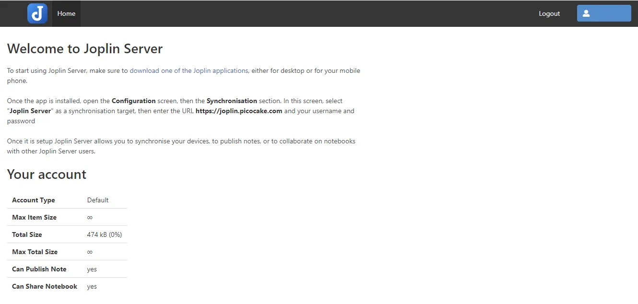The width and height of the screenshot is (638, 304).
Task: Click the bold Configuration word
Action: pyautogui.click(x=133, y=101)
